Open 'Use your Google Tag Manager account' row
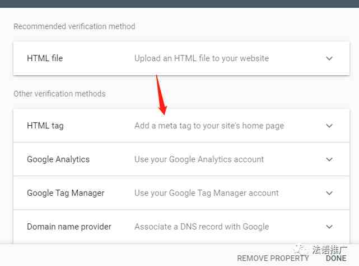This screenshot has width=359, height=266. (207, 193)
